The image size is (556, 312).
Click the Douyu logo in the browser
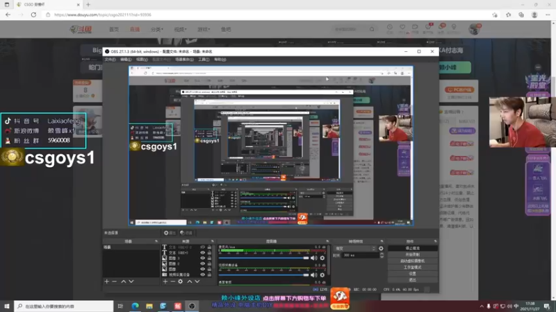coord(81,29)
